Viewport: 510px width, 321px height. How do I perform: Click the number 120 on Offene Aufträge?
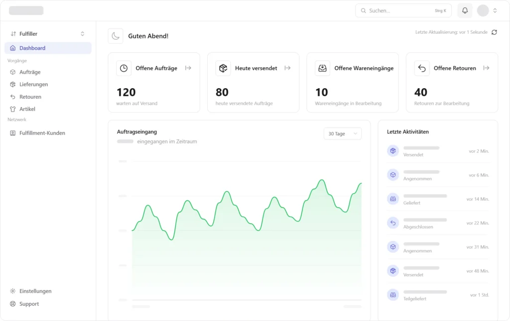point(126,92)
